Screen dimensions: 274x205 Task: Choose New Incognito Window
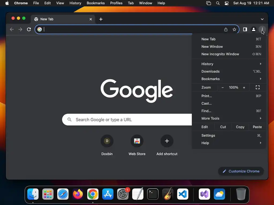[229, 54]
